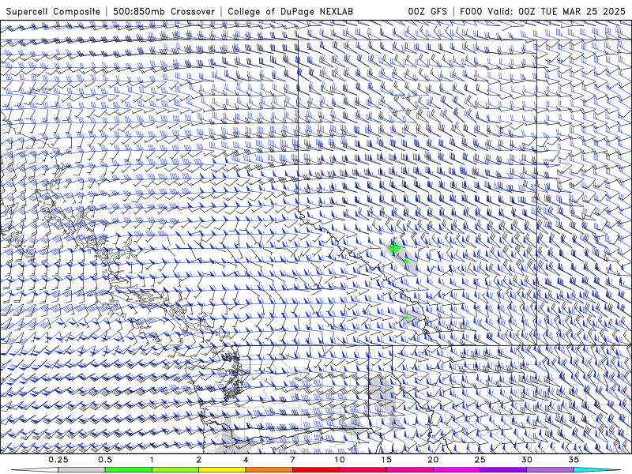632x474 pixels.
Task: Click the legend label '10'
Action: click(x=340, y=460)
